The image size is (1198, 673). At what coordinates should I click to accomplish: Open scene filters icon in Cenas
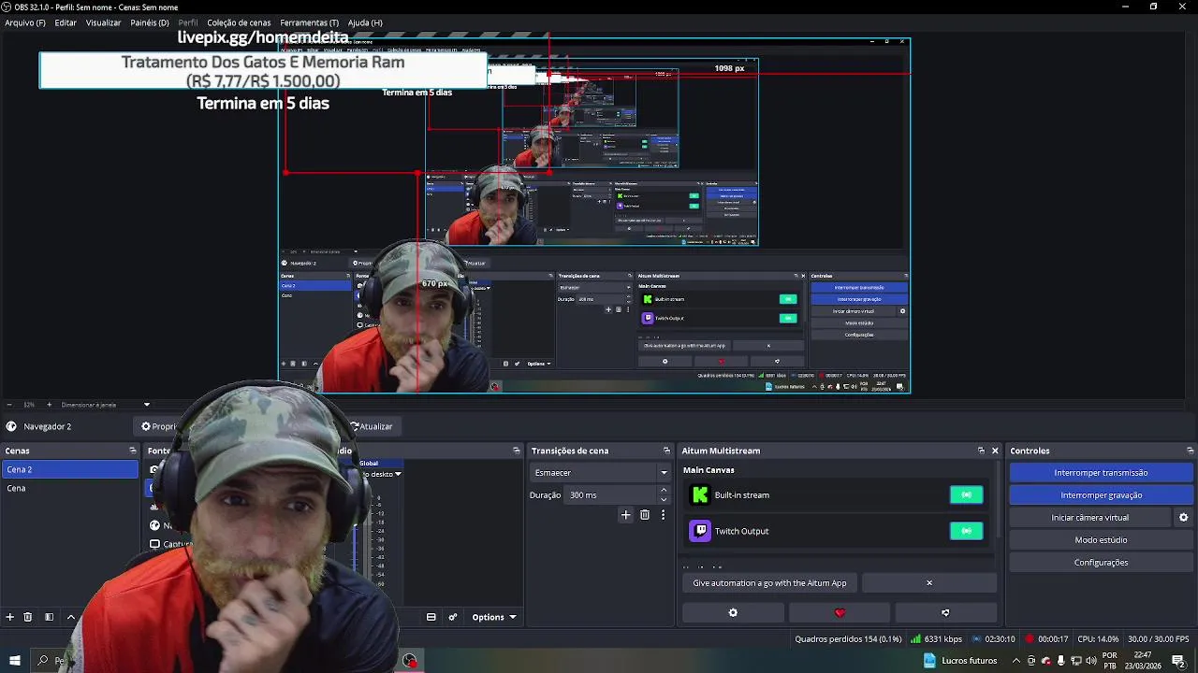tap(49, 617)
